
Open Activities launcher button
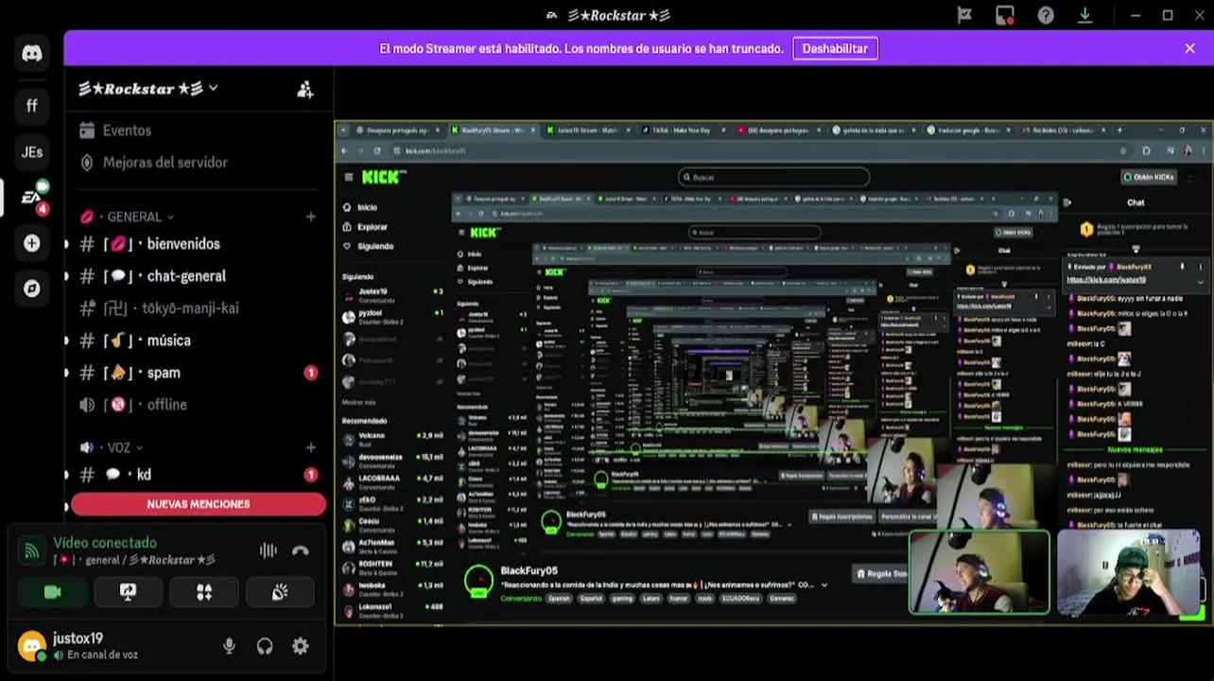point(204,592)
